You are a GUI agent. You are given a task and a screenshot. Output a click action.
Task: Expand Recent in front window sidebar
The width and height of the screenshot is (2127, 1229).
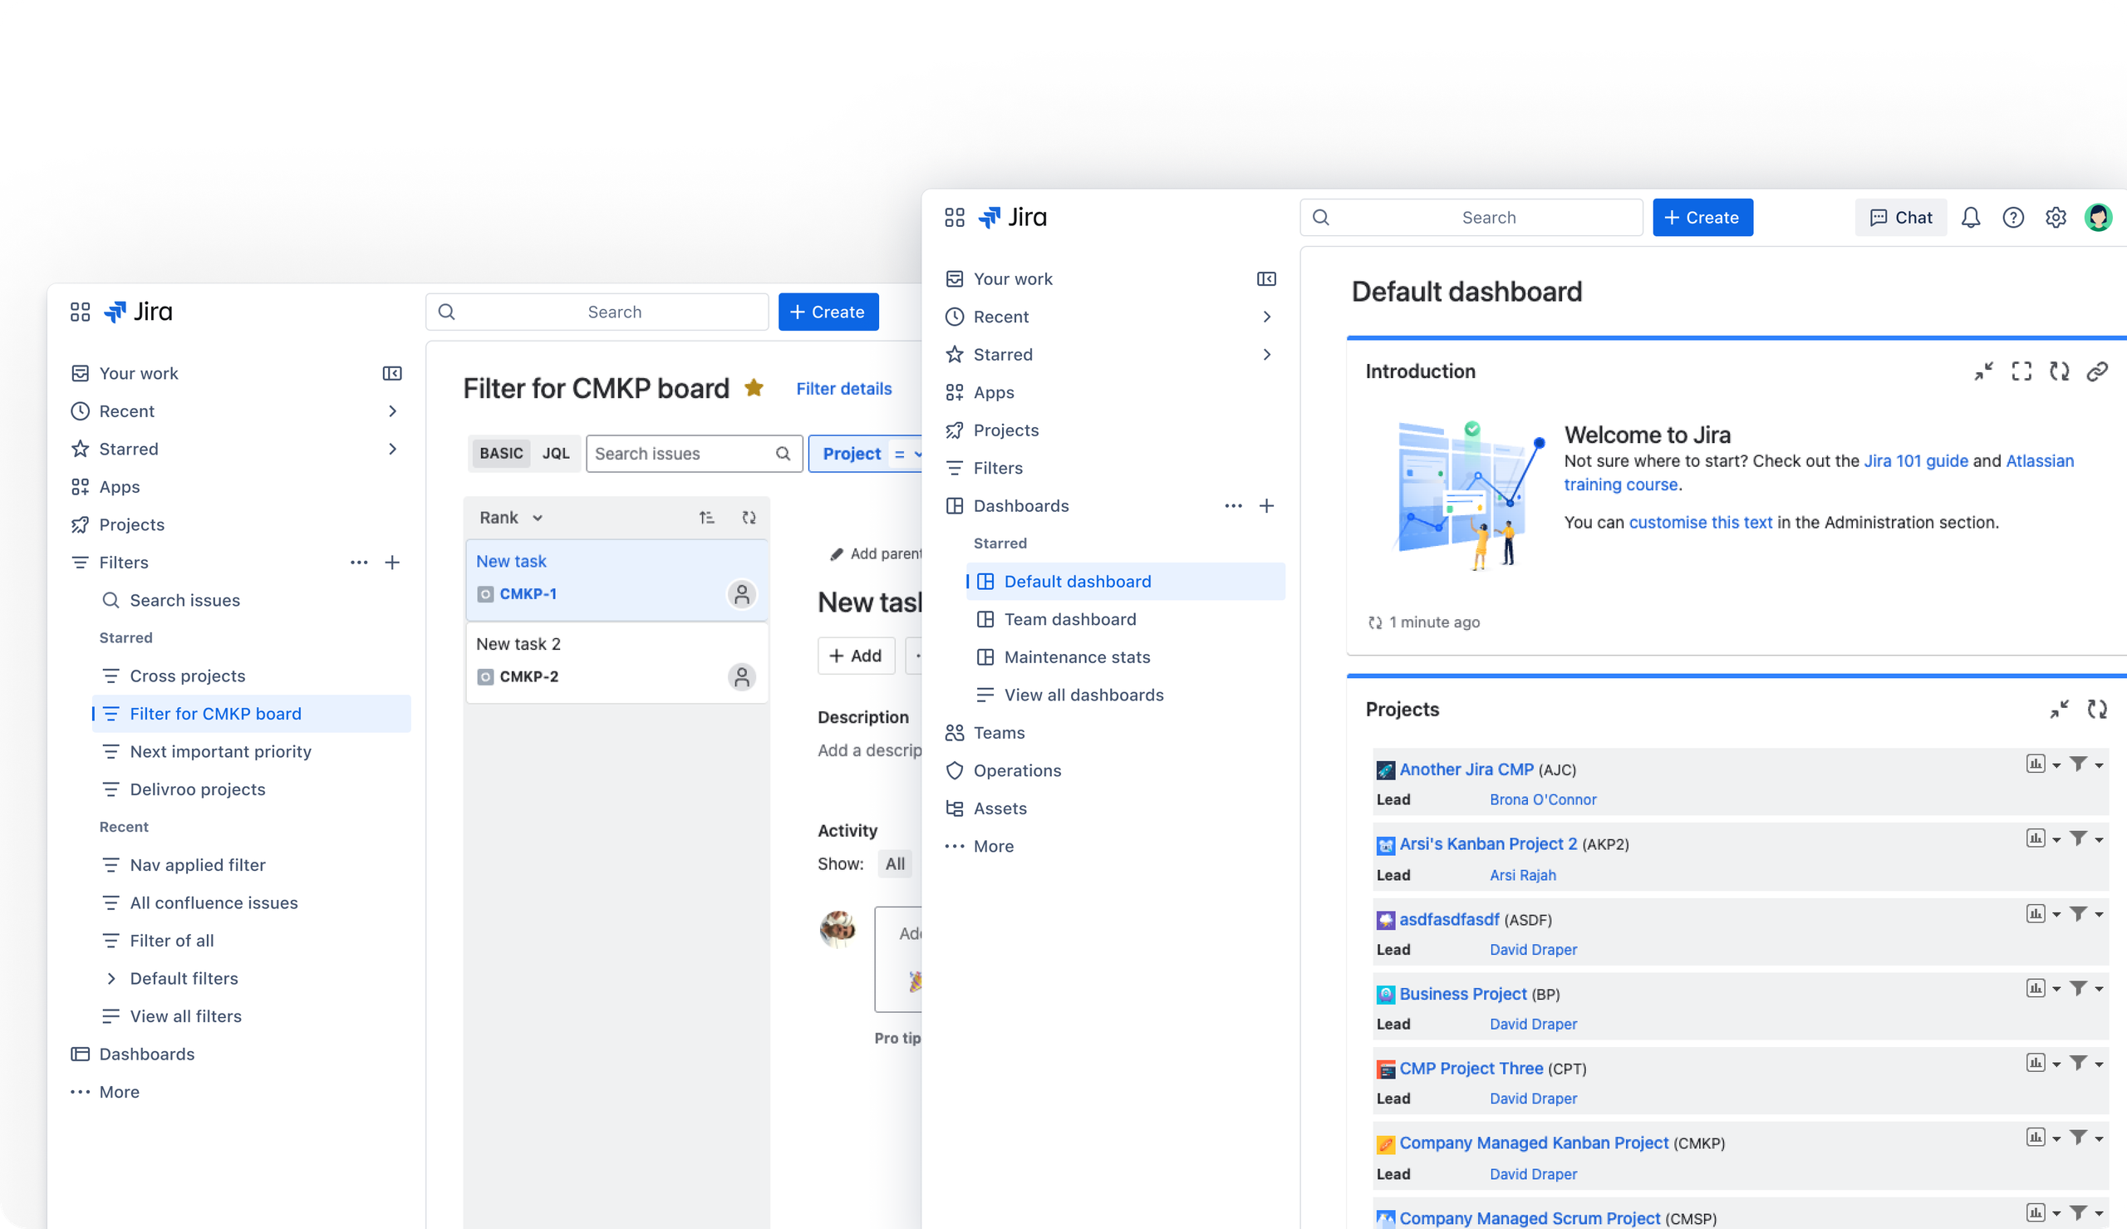[x=1266, y=317]
